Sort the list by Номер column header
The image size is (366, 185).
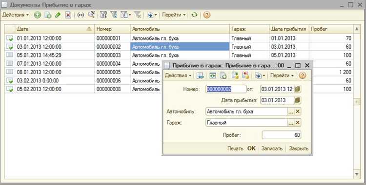(112, 29)
